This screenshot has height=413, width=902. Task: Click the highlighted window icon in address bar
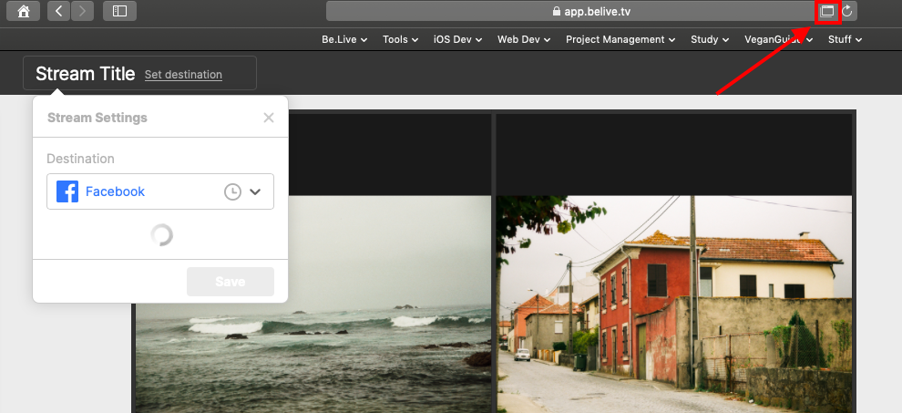point(826,11)
